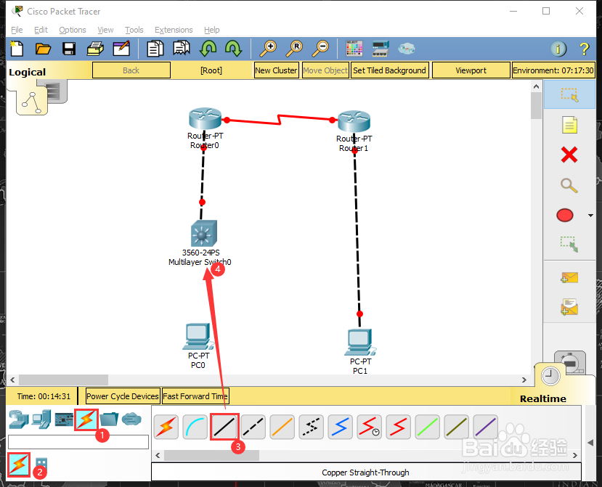Viewport: 602px width, 487px height.
Task: Click the PC0 computer device
Action: click(x=198, y=336)
